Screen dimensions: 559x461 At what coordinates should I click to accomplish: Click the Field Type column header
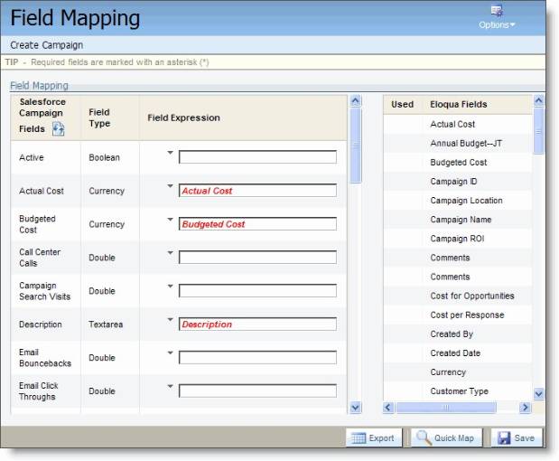click(99, 118)
